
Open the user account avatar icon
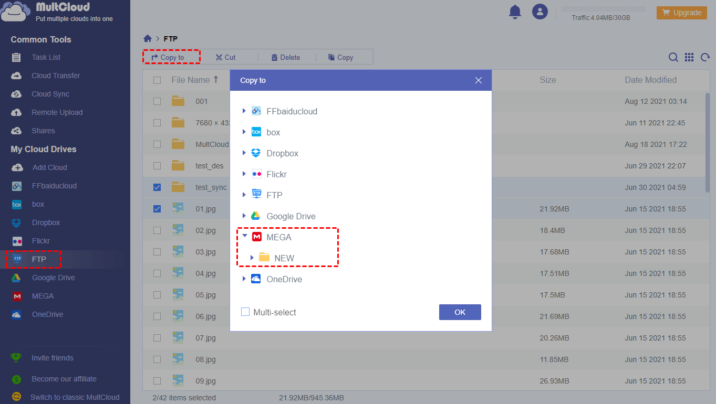(540, 12)
